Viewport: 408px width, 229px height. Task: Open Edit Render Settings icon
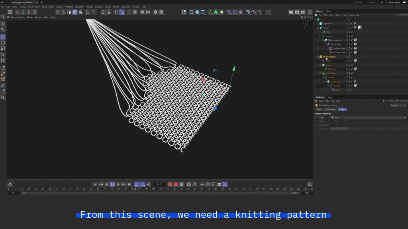click(303, 12)
